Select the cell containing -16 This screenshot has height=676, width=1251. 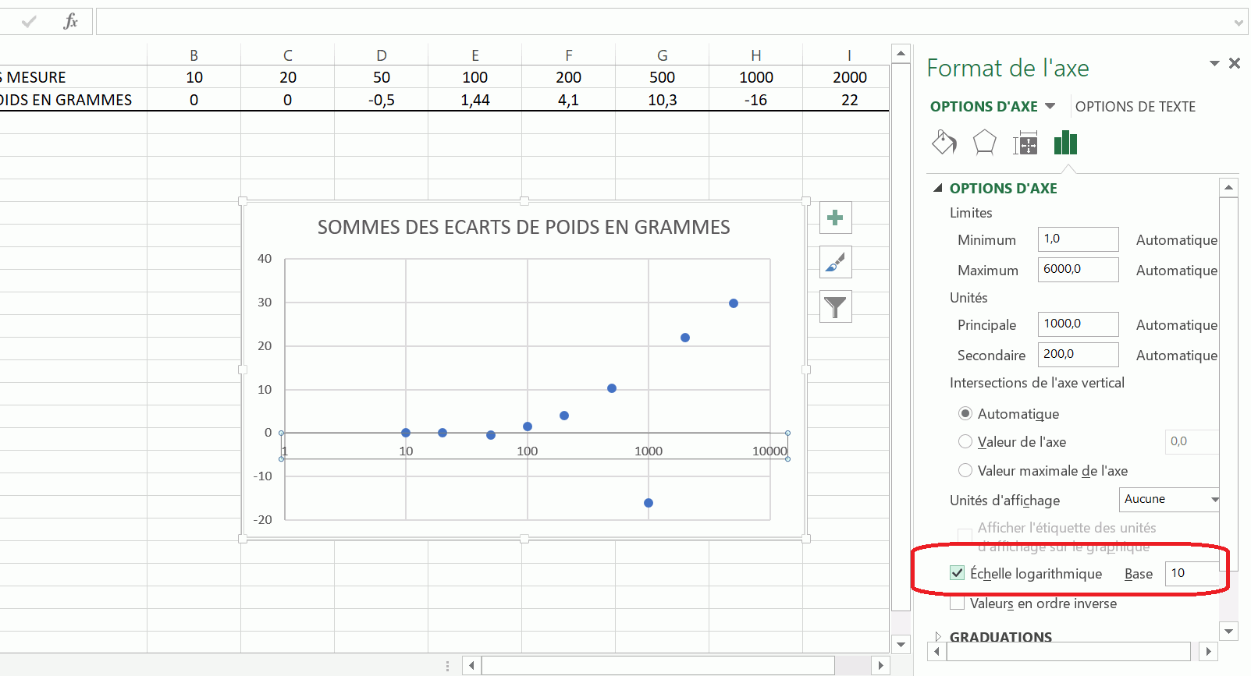click(756, 100)
